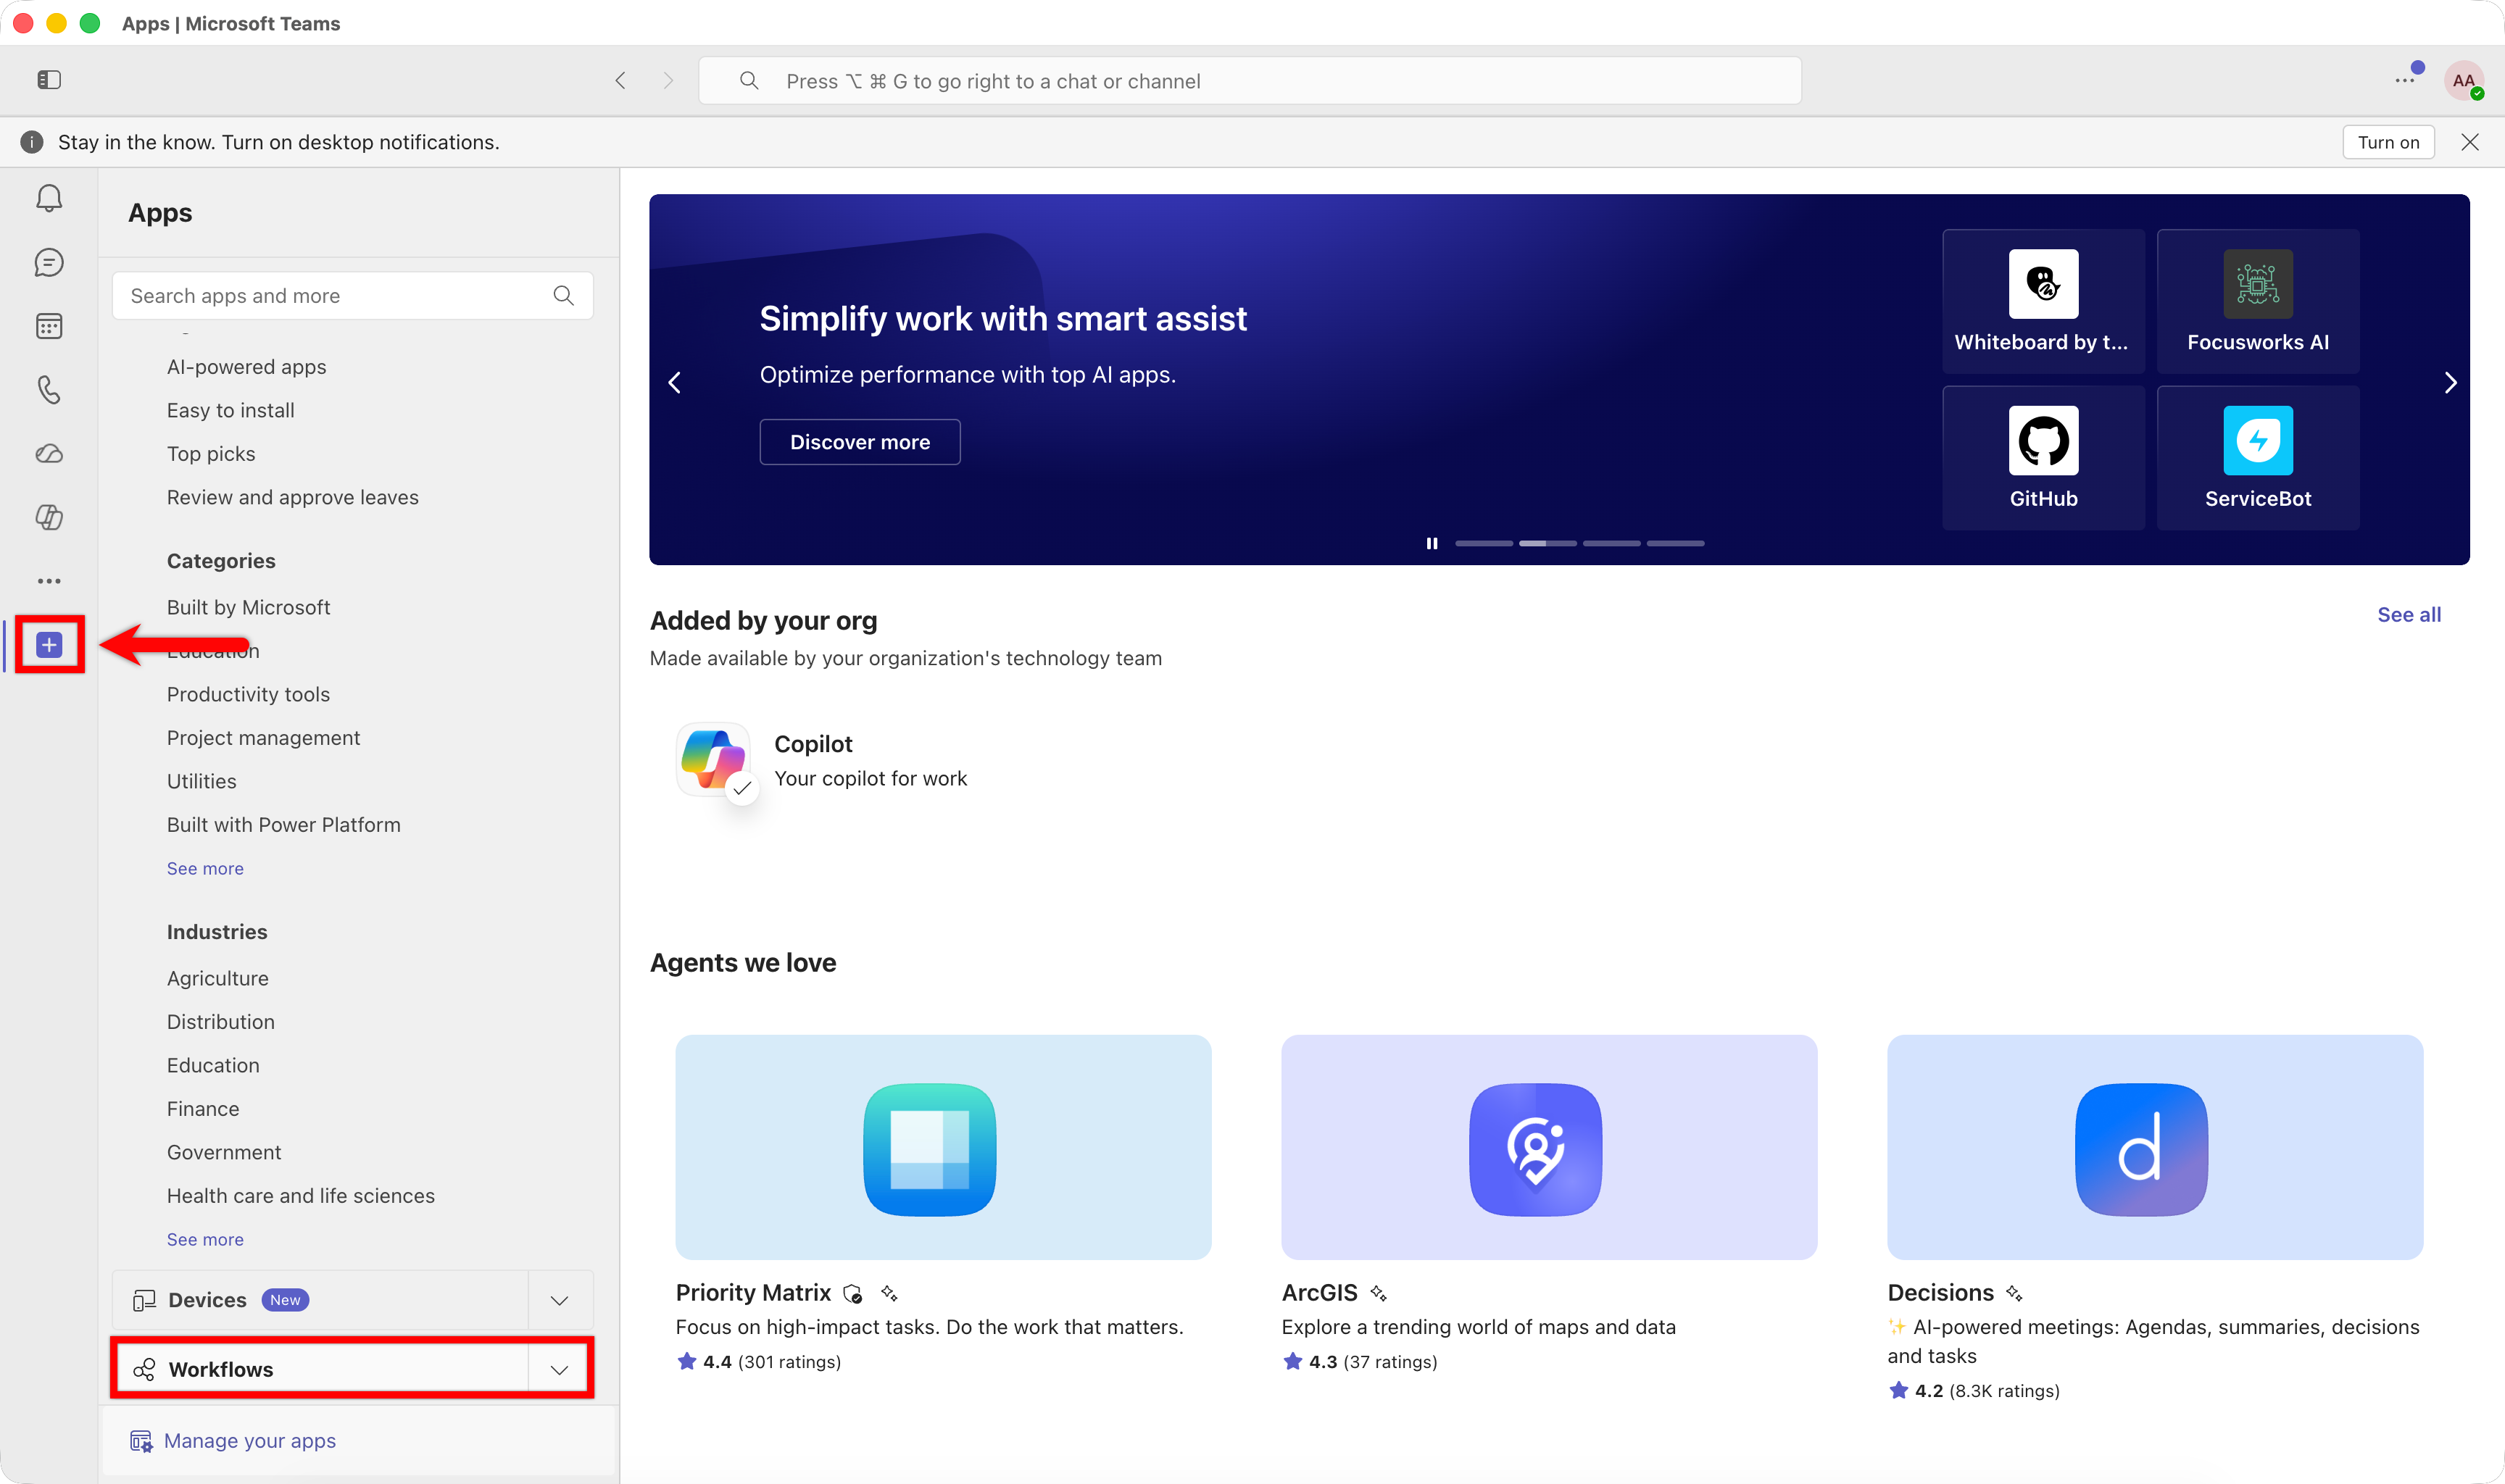This screenshot has height=1484, width=2505.
Task: Open the ServiceBot app tile
Action: point(2258,458)
